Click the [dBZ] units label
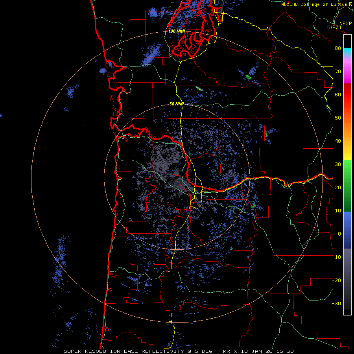This screenshot has height=354, width=354. [334, 27]
